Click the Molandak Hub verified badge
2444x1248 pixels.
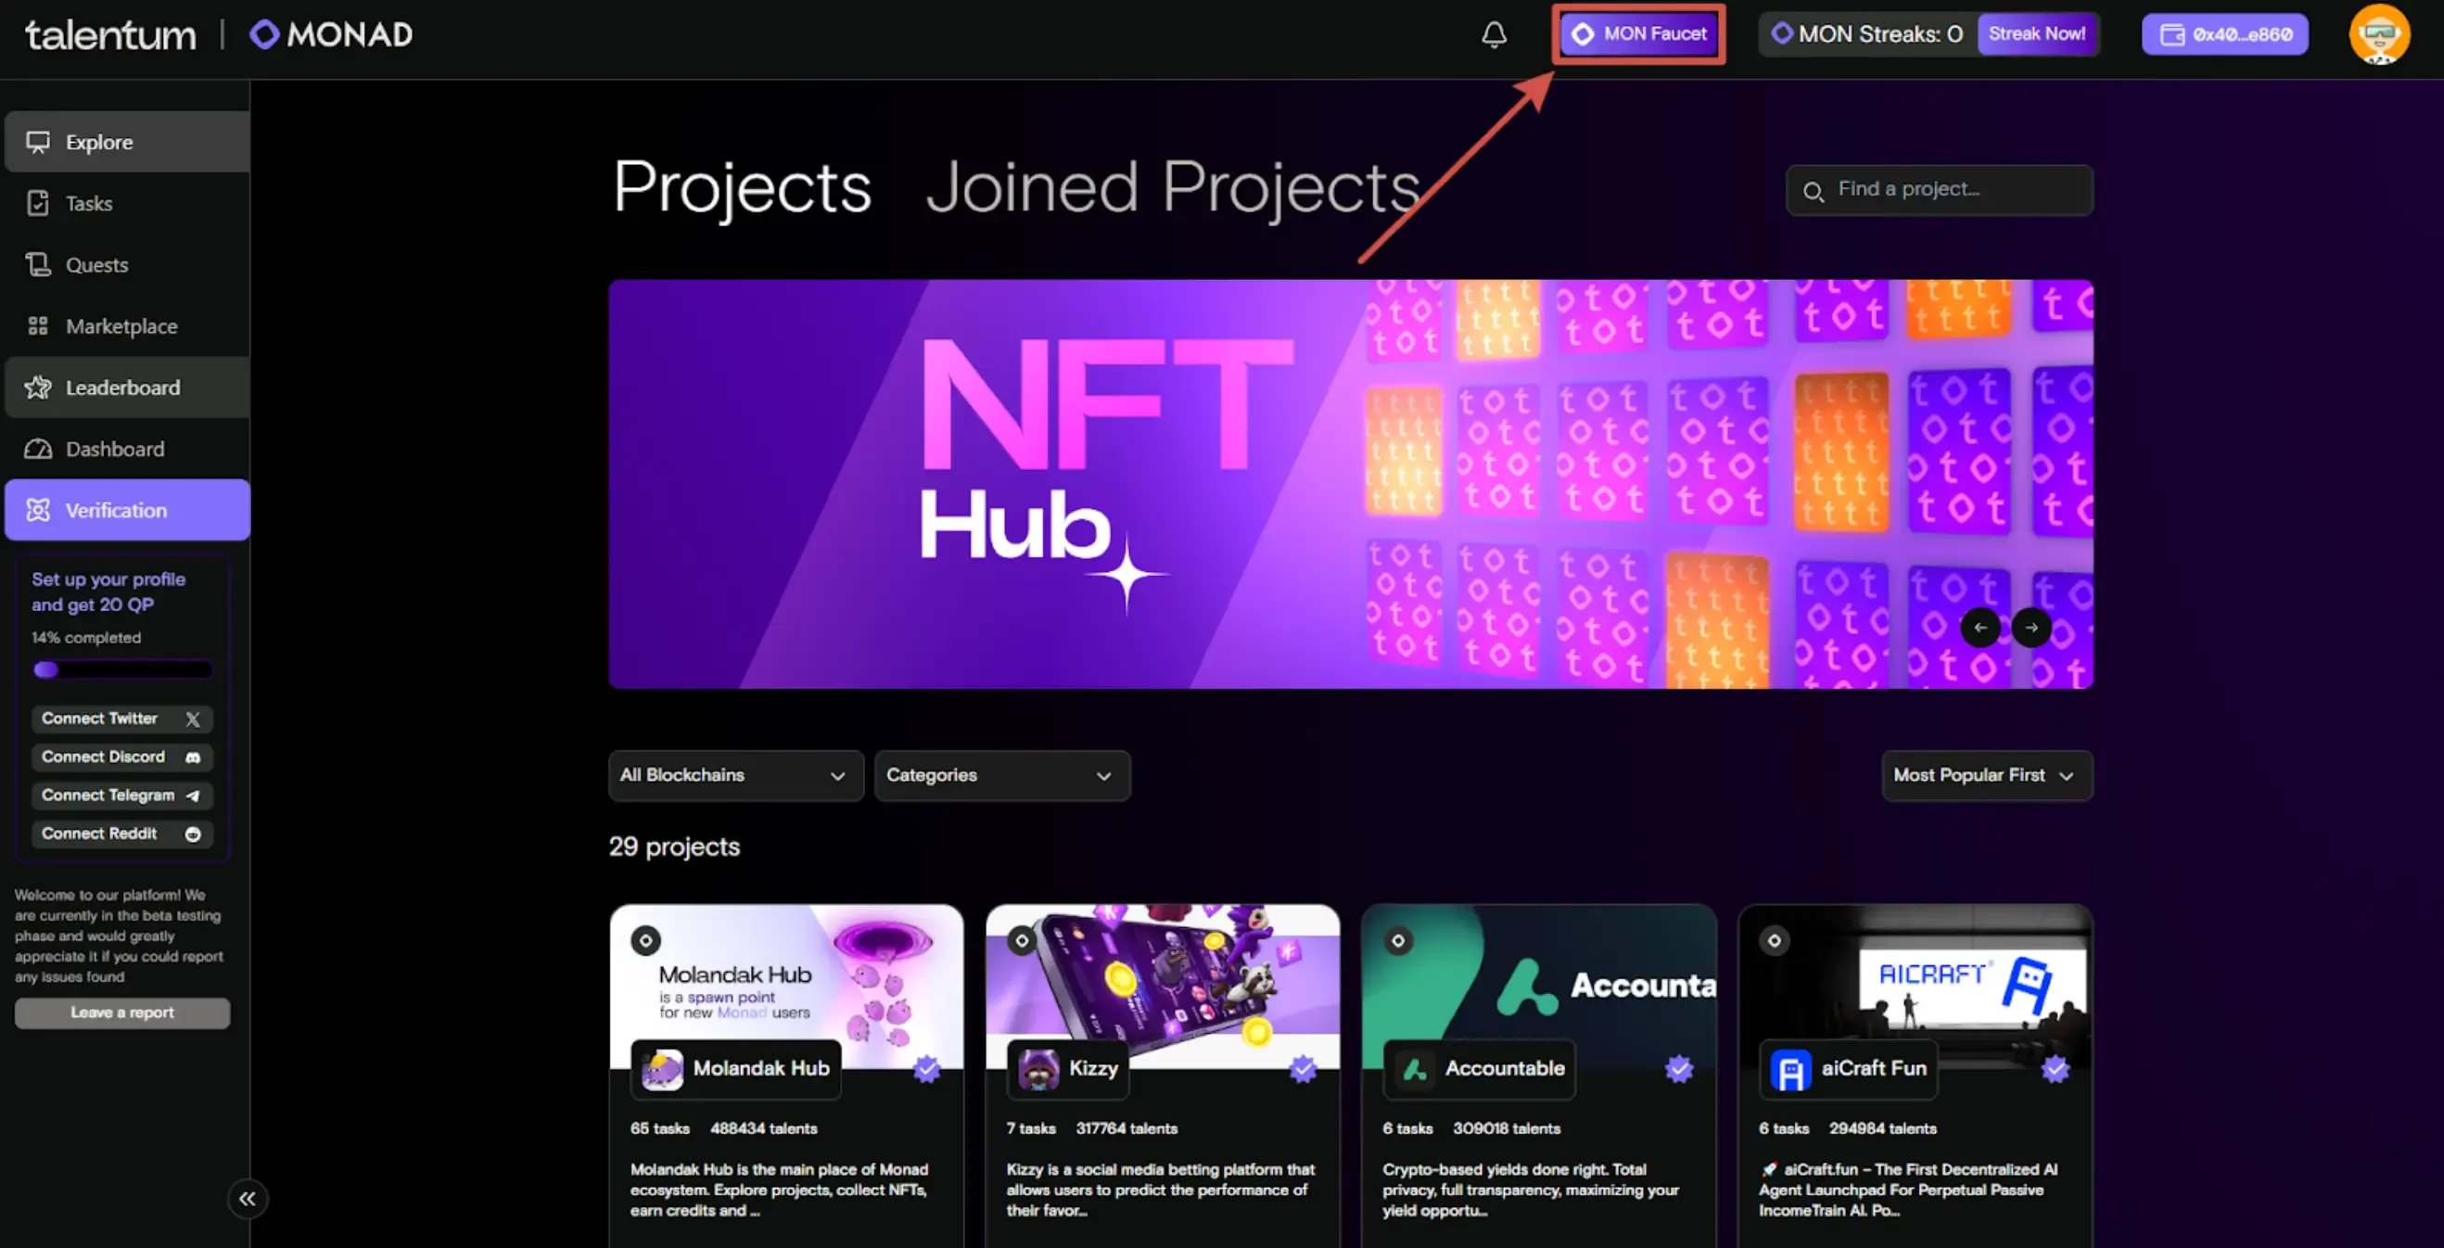(927, 1069)
